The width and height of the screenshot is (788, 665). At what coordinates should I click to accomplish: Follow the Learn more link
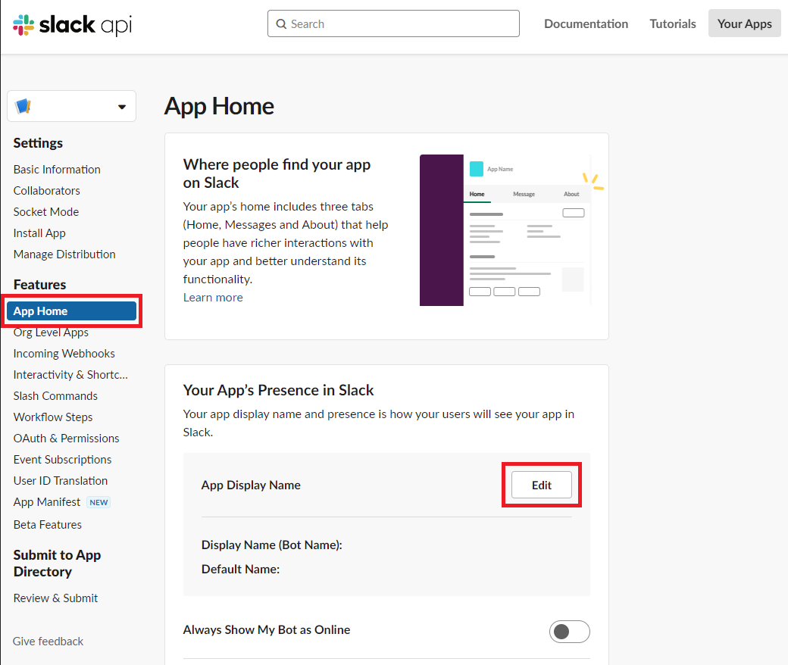coord(213,297)
